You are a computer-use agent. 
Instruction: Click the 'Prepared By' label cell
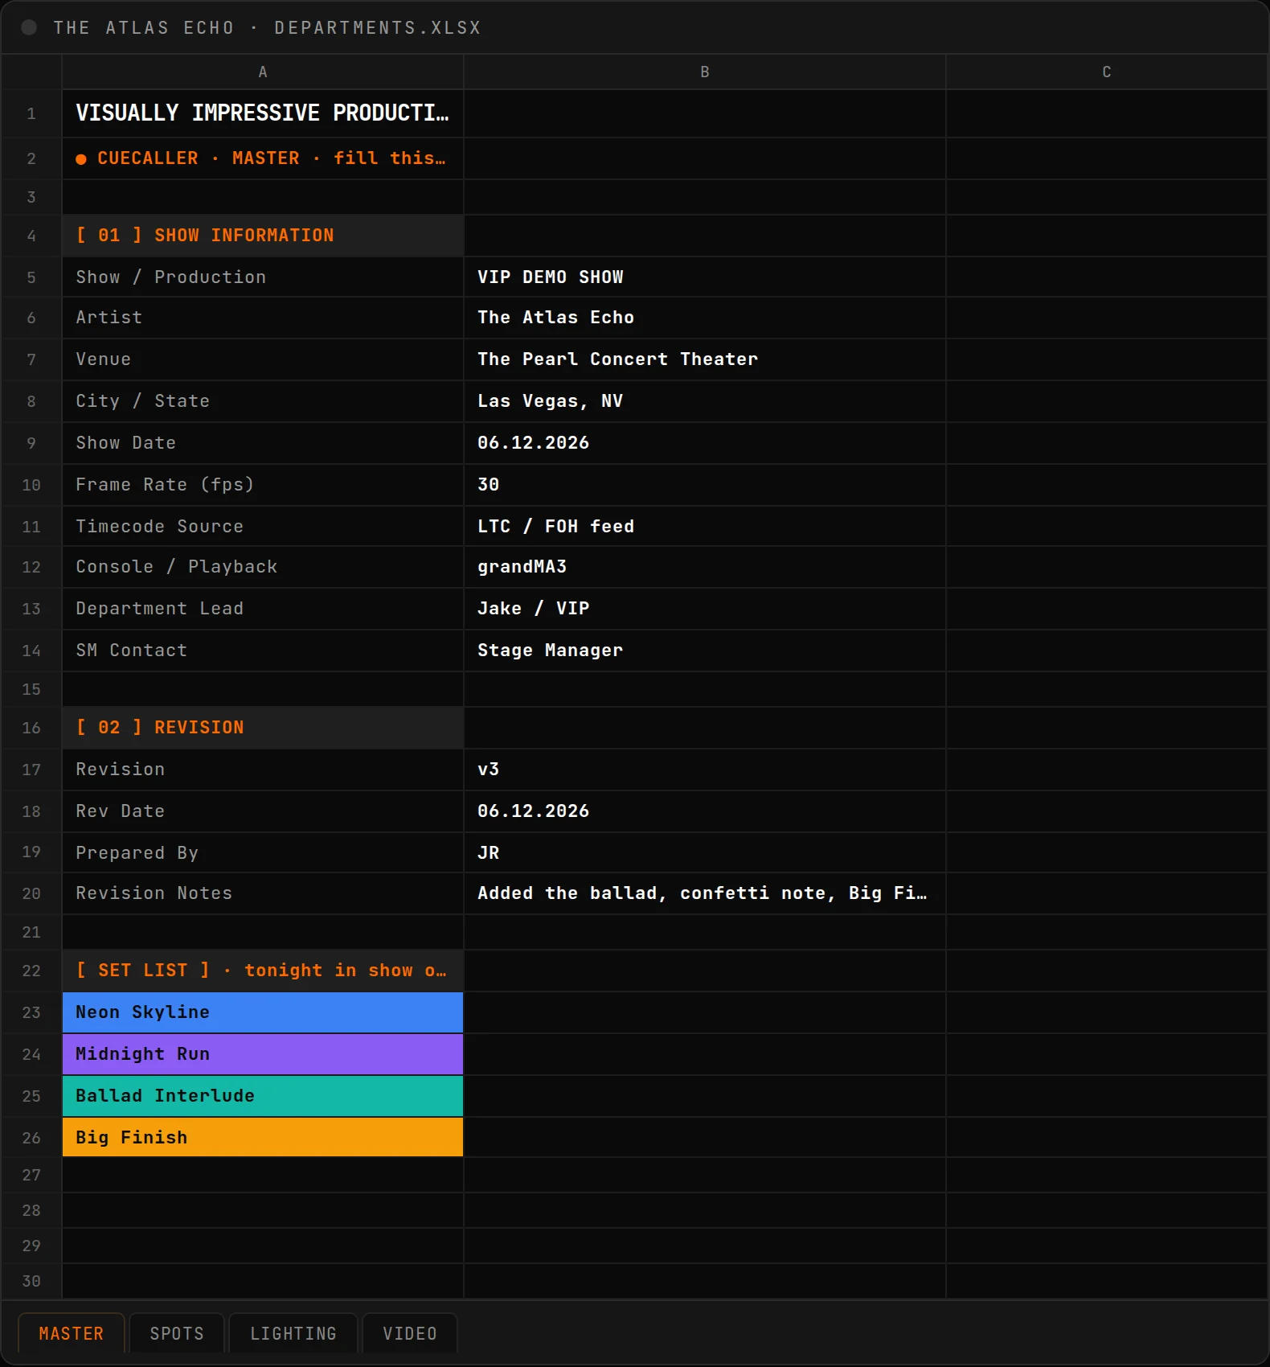point(263,852)
